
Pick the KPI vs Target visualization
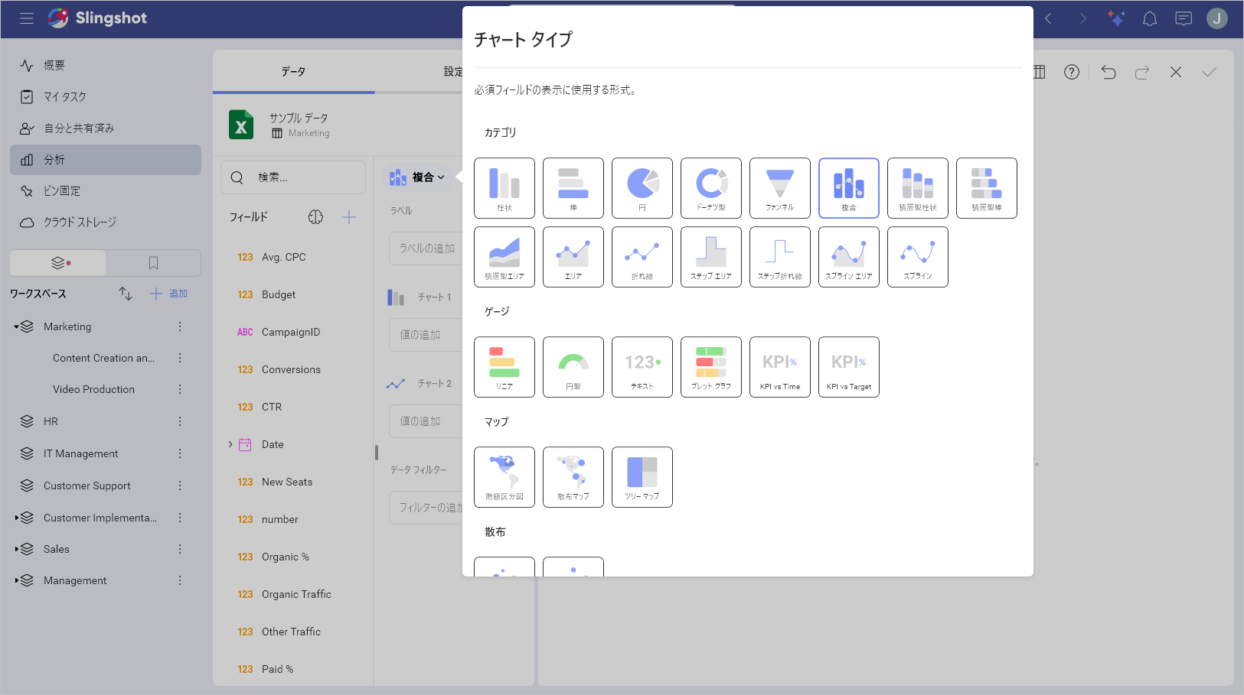849,367
